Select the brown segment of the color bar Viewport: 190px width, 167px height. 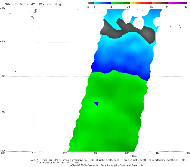(x=160, y=3)
